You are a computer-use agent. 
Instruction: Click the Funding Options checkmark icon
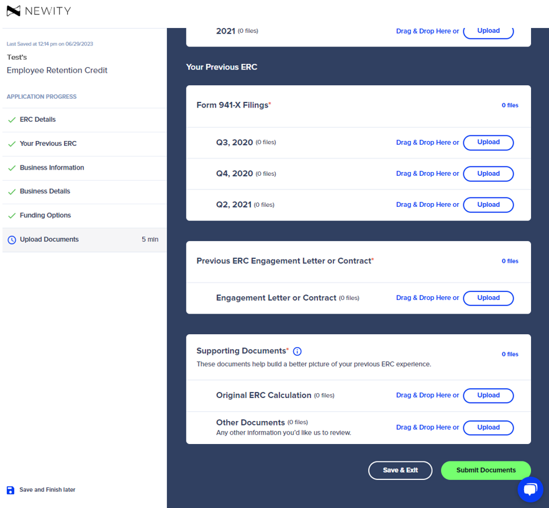coord(12,215)
